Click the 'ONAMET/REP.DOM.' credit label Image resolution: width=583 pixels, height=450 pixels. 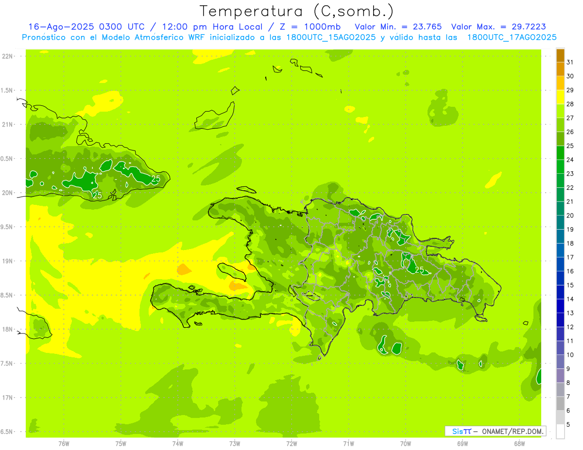pyautogui.click(x=513, y=431)
